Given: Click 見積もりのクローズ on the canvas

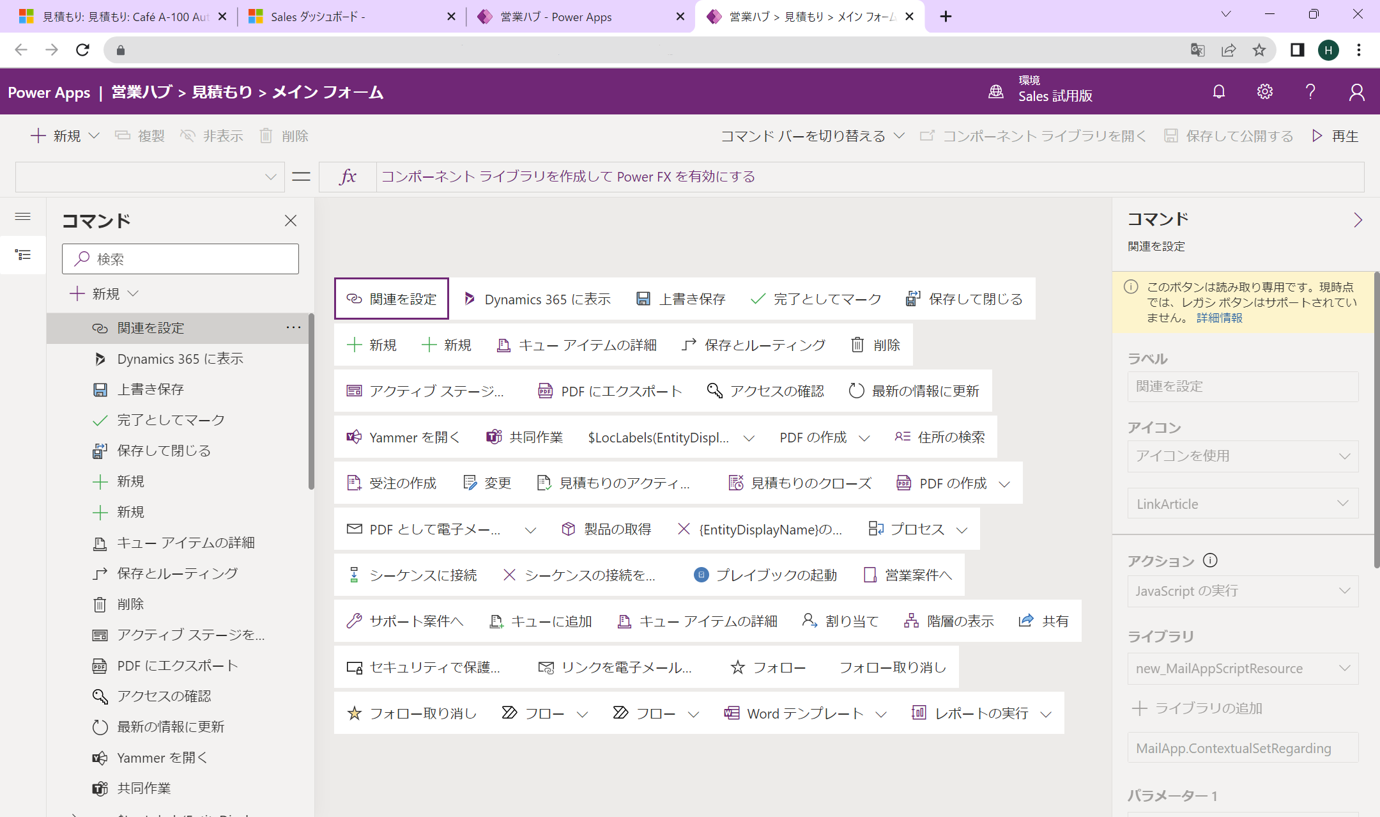Looking at the screenshot, I should point(800,483).
